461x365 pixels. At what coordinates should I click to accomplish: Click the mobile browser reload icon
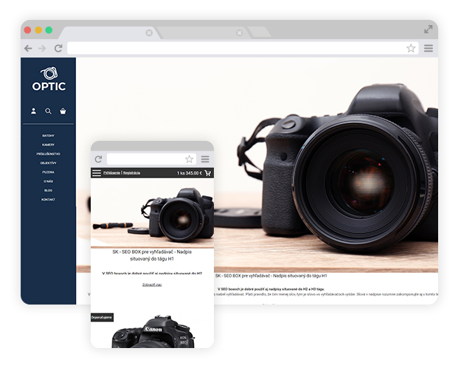pos(97,159)
